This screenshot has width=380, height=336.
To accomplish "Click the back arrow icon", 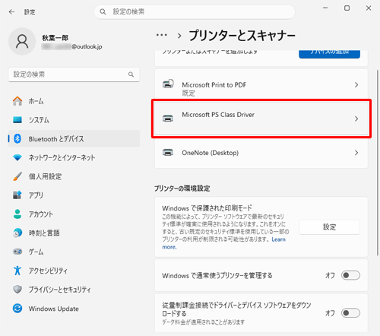I will pos(11,12).
